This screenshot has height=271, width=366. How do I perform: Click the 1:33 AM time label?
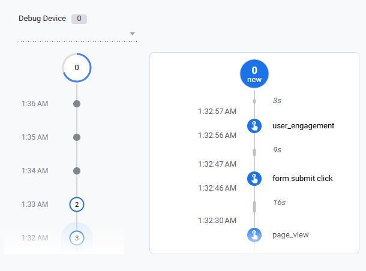click(35, 204)
